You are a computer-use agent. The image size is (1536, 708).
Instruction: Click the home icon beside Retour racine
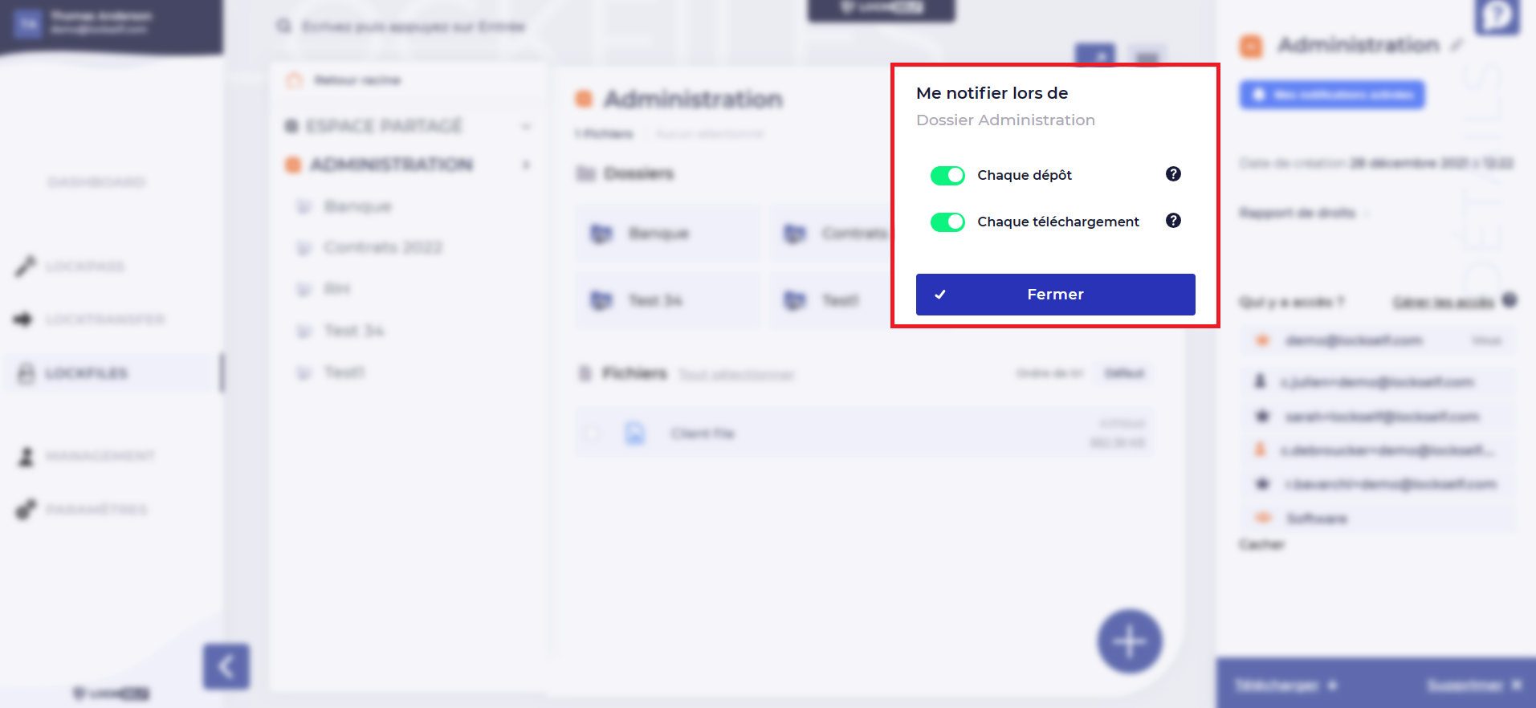click(295, 80)
